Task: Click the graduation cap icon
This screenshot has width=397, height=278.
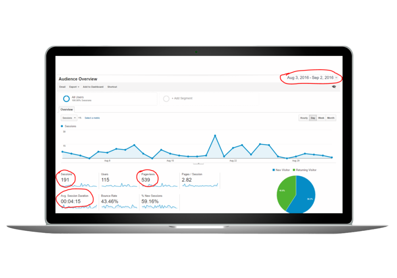Action: (x=334, y=87)
